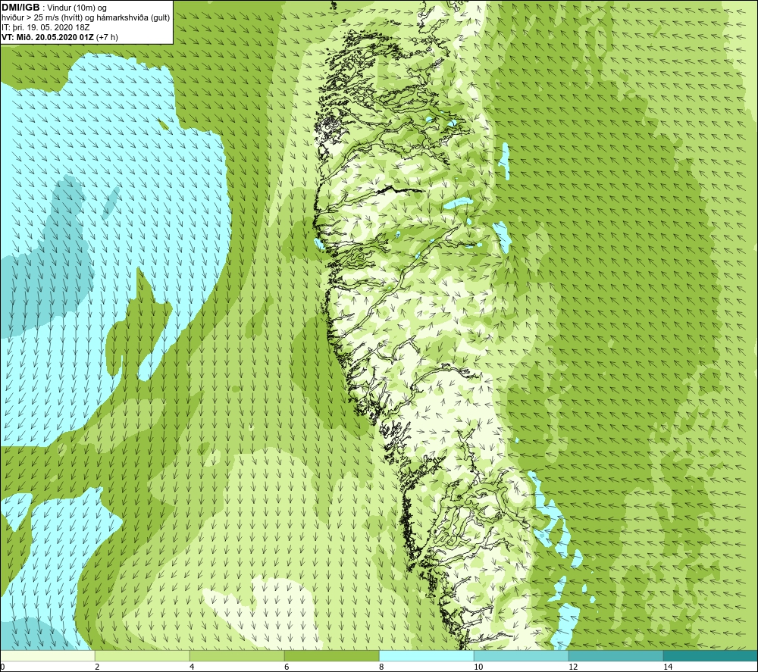This screenshot has height=672, width=758.
Task: Click the legend value '12'
Action: tap(573, 667)
